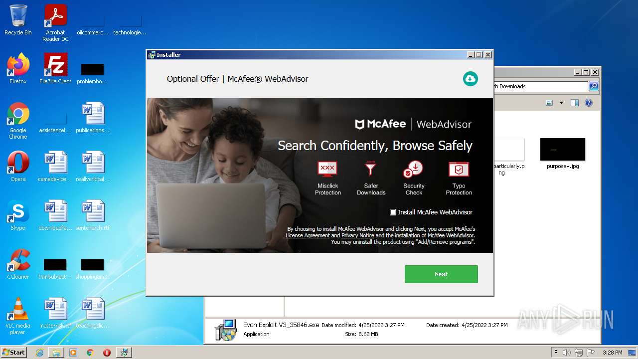638x359 pixels.
Task: Click the McAfee WebAdvisor logo
Action: pyautogui.click(x=413, y=124)
